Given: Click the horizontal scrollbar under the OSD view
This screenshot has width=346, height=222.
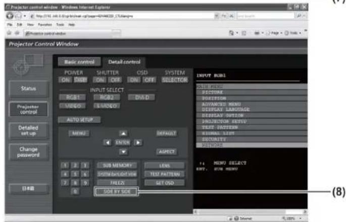Looking at the screenshot, I should coord(251,211).
